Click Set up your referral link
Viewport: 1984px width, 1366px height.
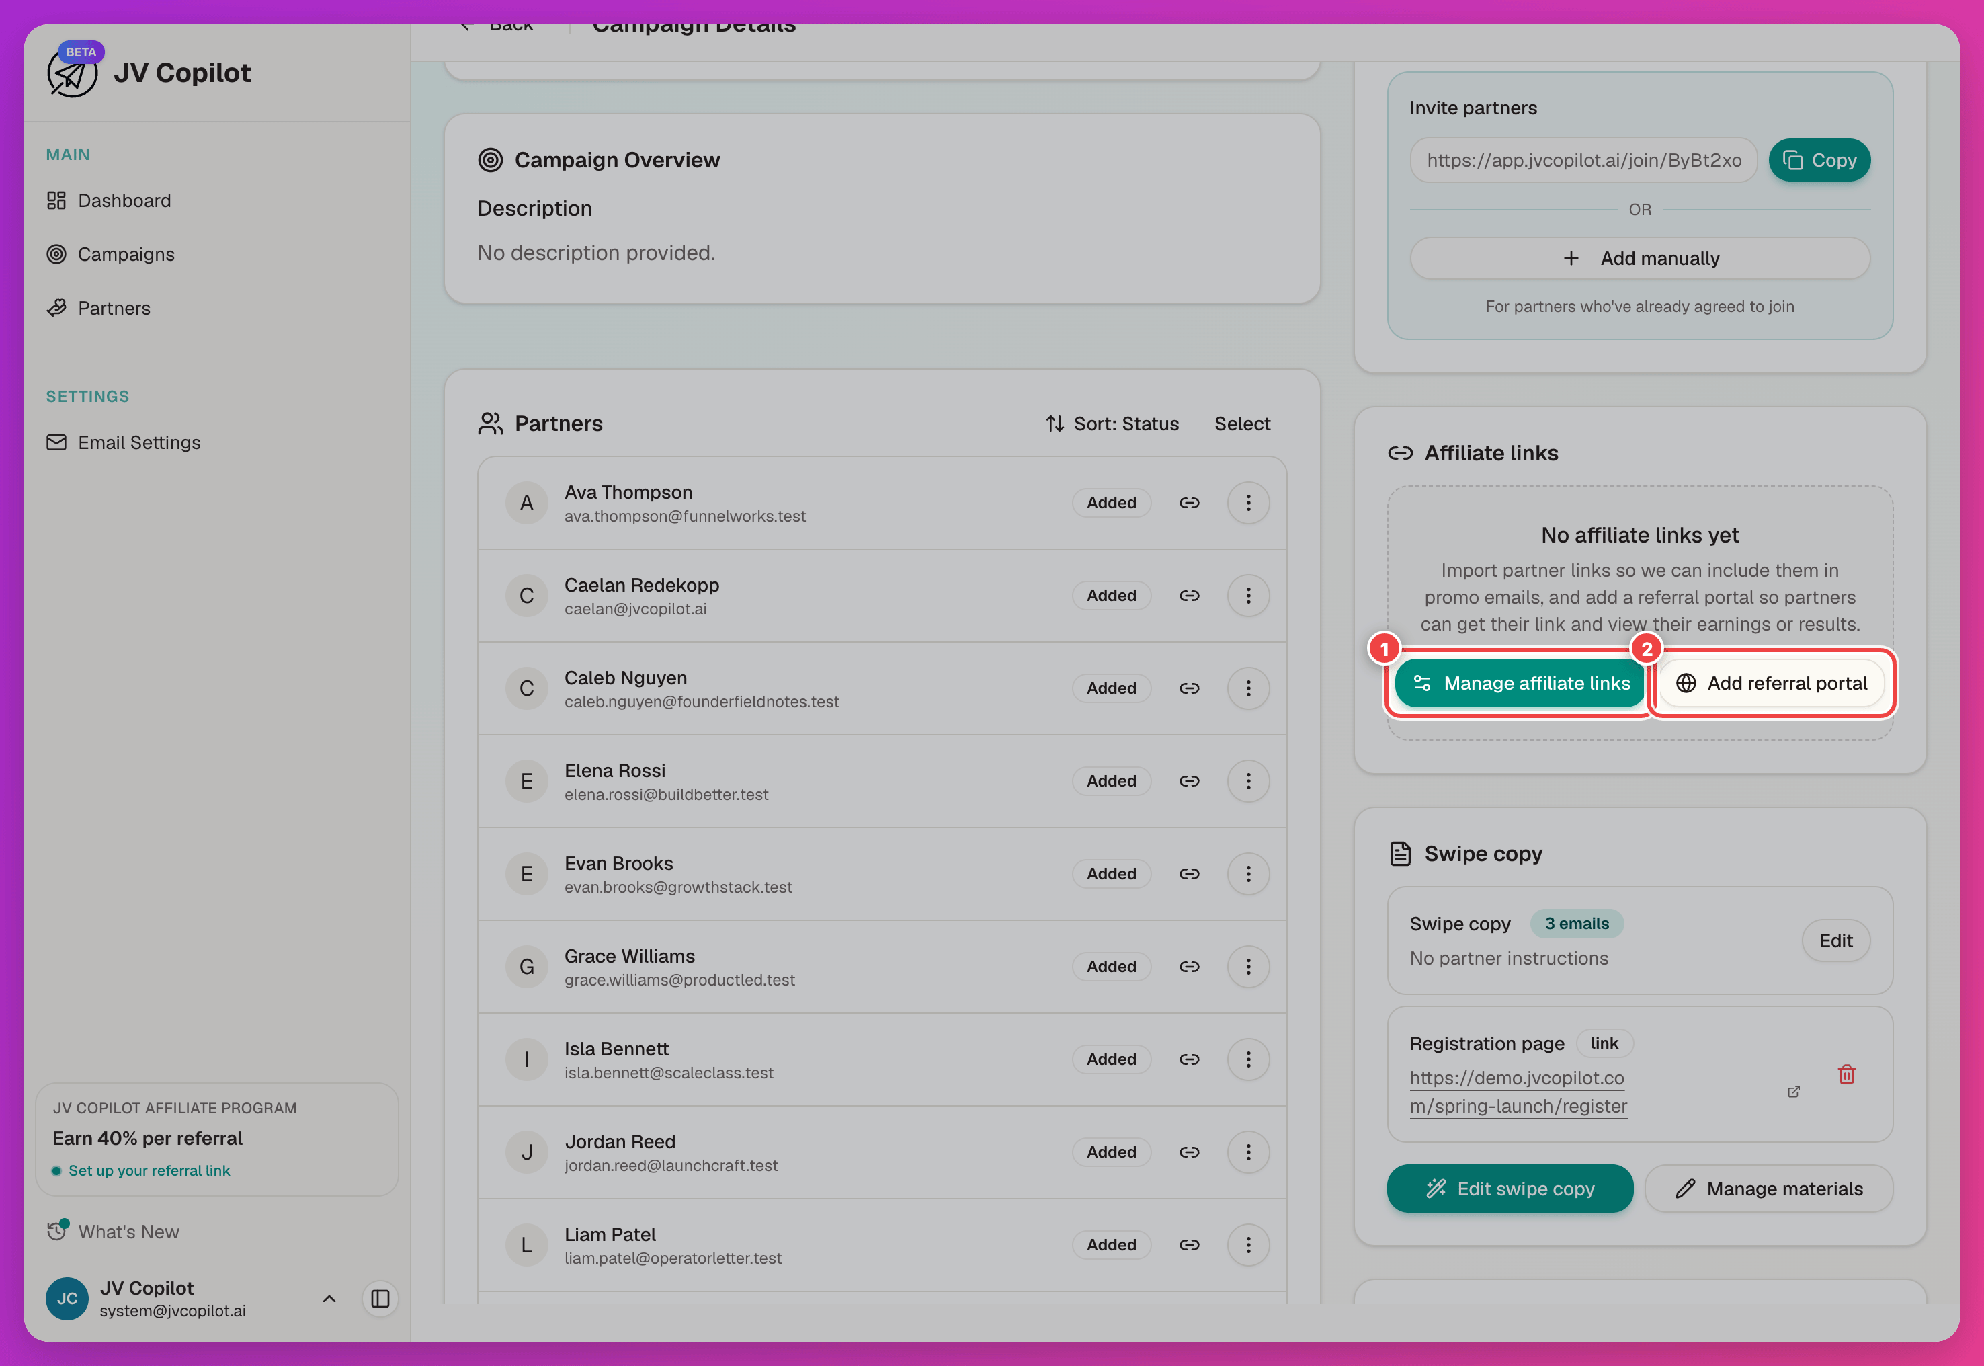pos(149,1171)
